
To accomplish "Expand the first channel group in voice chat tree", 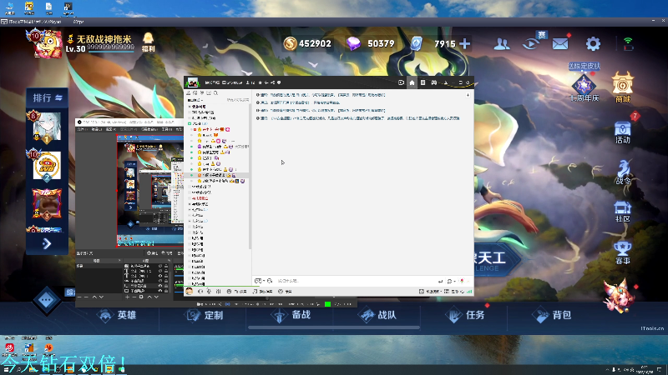I will click(x=190, y=107).
